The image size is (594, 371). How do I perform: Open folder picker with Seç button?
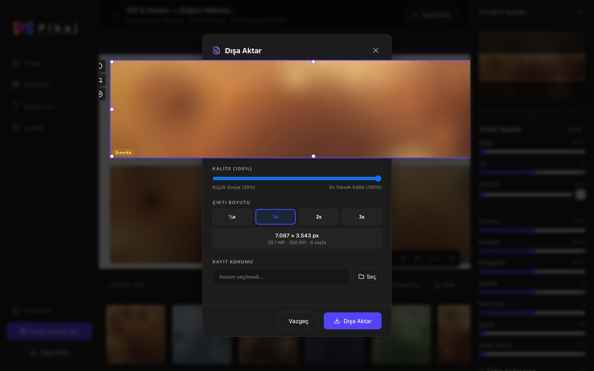pyautogui.click(x=367, y=277)
